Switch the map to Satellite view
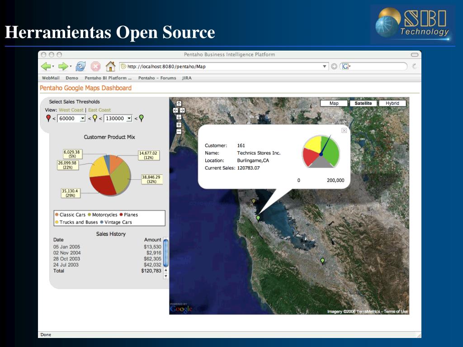This screenshot has width=463, height=347. 363,103
